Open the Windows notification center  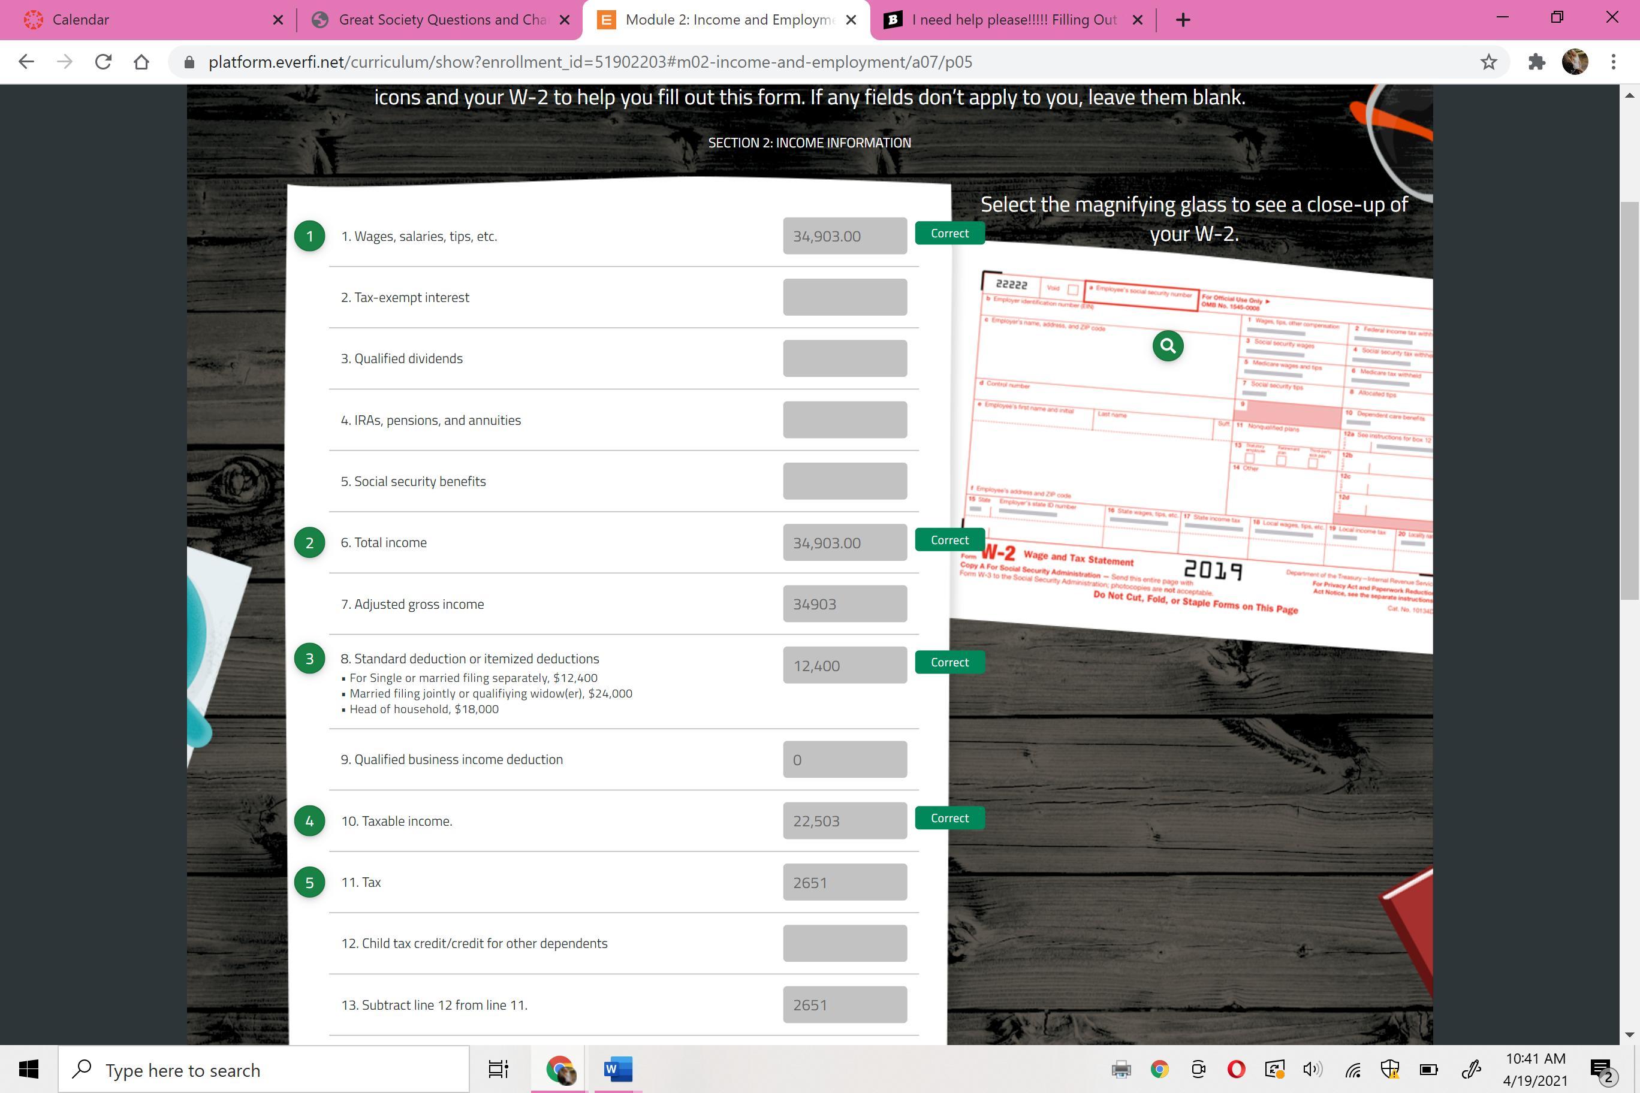[1601, 1069]
